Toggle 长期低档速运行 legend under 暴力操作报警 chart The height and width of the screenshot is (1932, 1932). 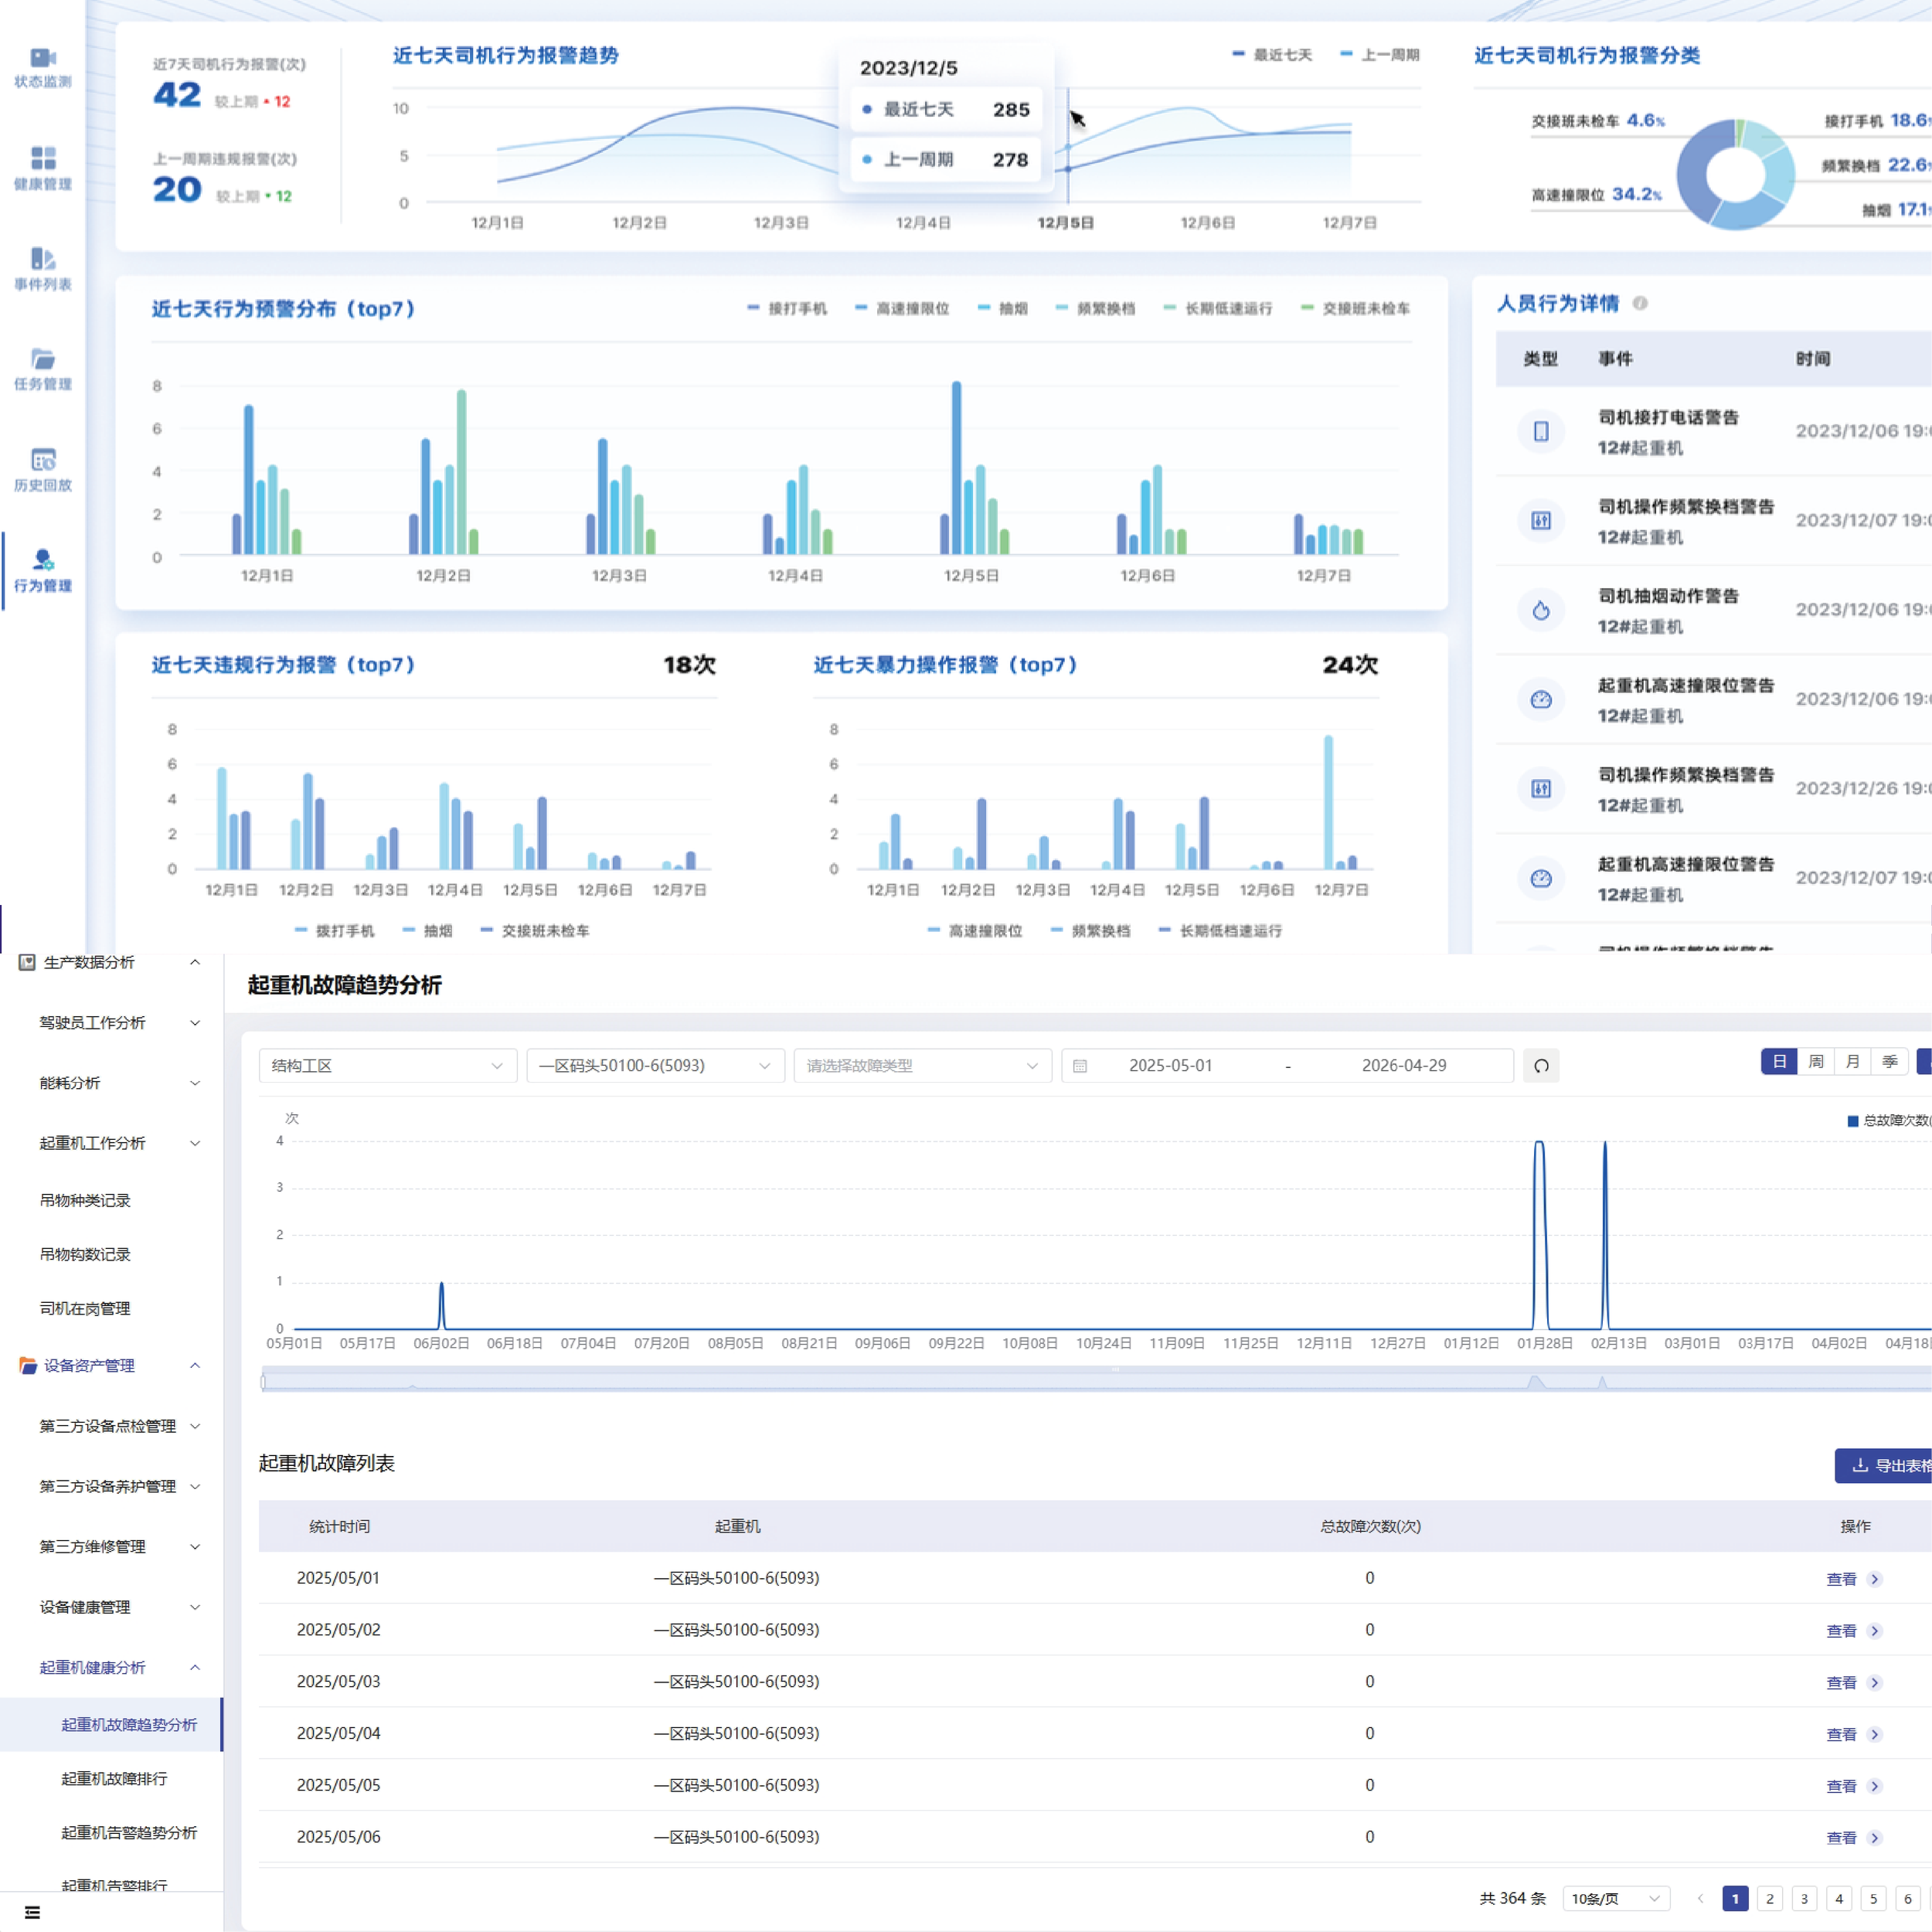click(x=1220, y=931)
